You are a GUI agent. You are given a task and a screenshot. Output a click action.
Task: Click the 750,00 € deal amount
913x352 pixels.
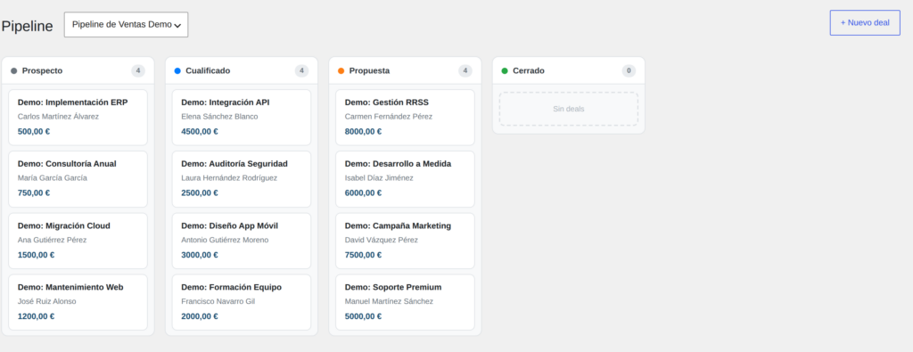tap(34, 193)
